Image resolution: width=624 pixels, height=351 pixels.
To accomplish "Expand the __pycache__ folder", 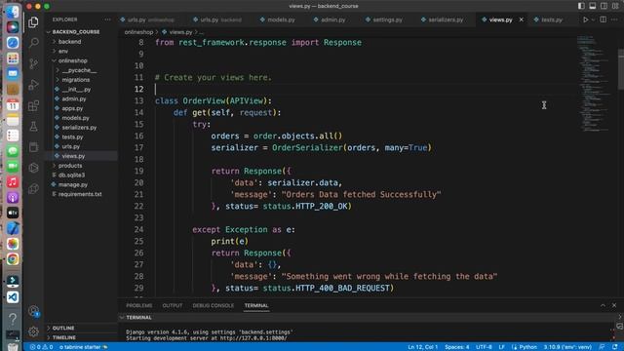I will click(79, 70).
